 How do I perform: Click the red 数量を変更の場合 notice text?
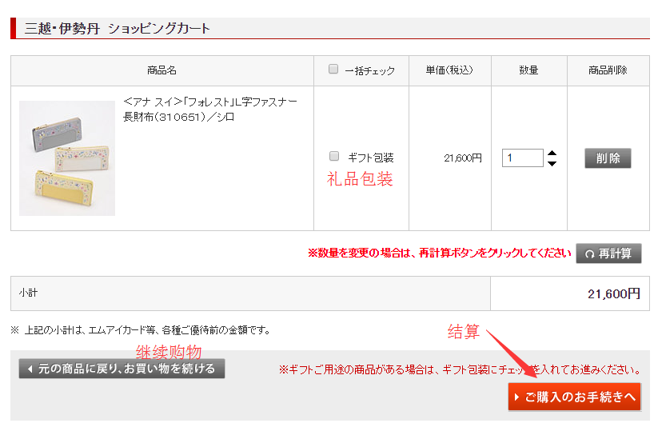click(x=439, y=253)
